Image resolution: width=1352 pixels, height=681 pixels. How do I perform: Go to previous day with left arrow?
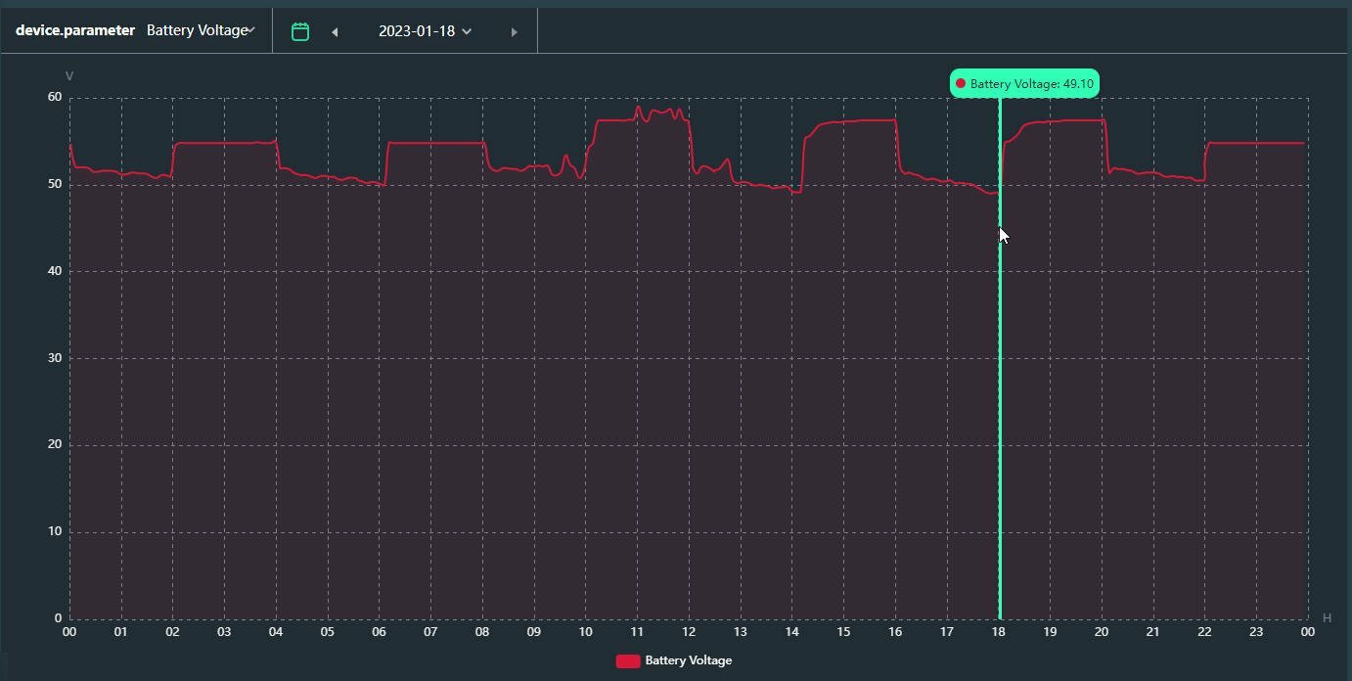point(335,32)
